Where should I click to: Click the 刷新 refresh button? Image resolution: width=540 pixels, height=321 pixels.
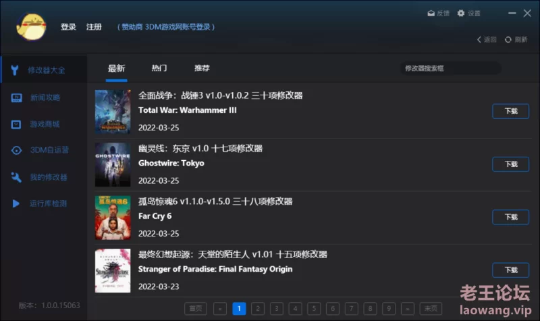pos(516,40)
